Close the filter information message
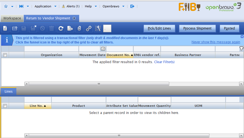Screen dimensions: 244x138 (x=242, y=37)
